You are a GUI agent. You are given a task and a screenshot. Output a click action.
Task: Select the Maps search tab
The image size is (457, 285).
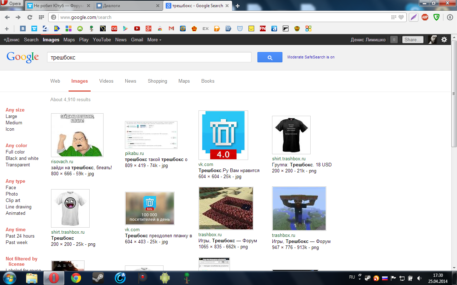pos(184,81)
